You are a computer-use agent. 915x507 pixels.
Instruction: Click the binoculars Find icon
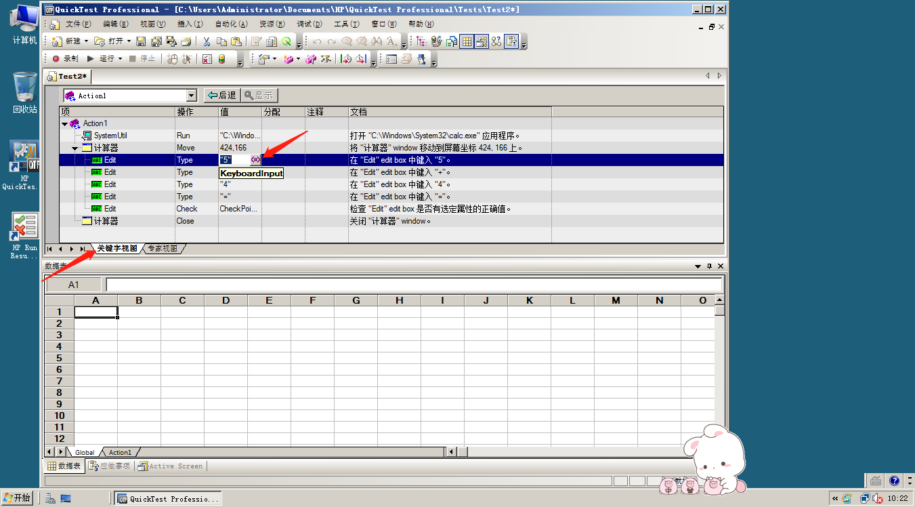pyautogui.click(x=377, y=41)
